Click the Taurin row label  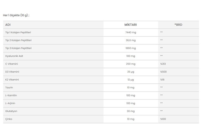[9, 87]
